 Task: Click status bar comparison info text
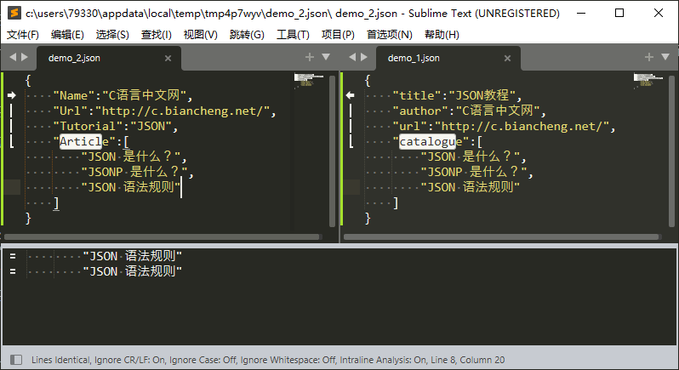click(268, 360)
